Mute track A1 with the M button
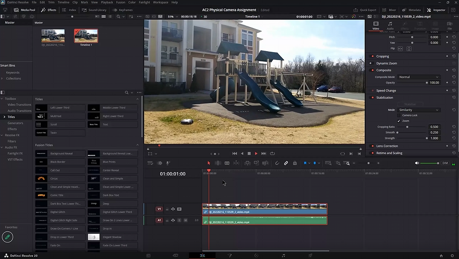459x259 pixels. pyautogui.click(x=185, y=220)
